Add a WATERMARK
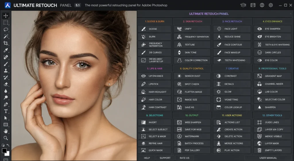The width and height of the screenshot is (294, 161). pos(192,136)
